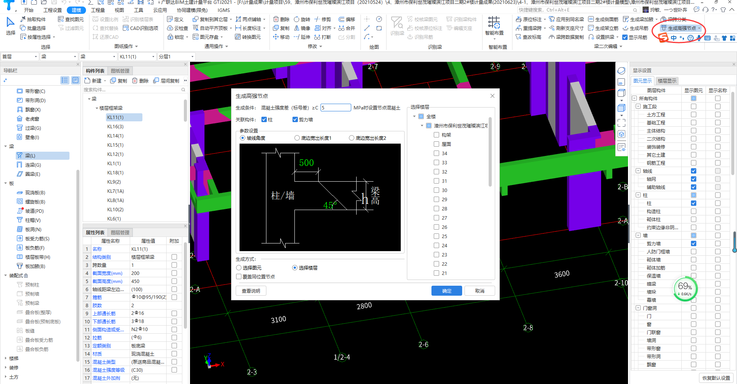
Task: Select the 长度标注 tool
Action: (250, 28)
